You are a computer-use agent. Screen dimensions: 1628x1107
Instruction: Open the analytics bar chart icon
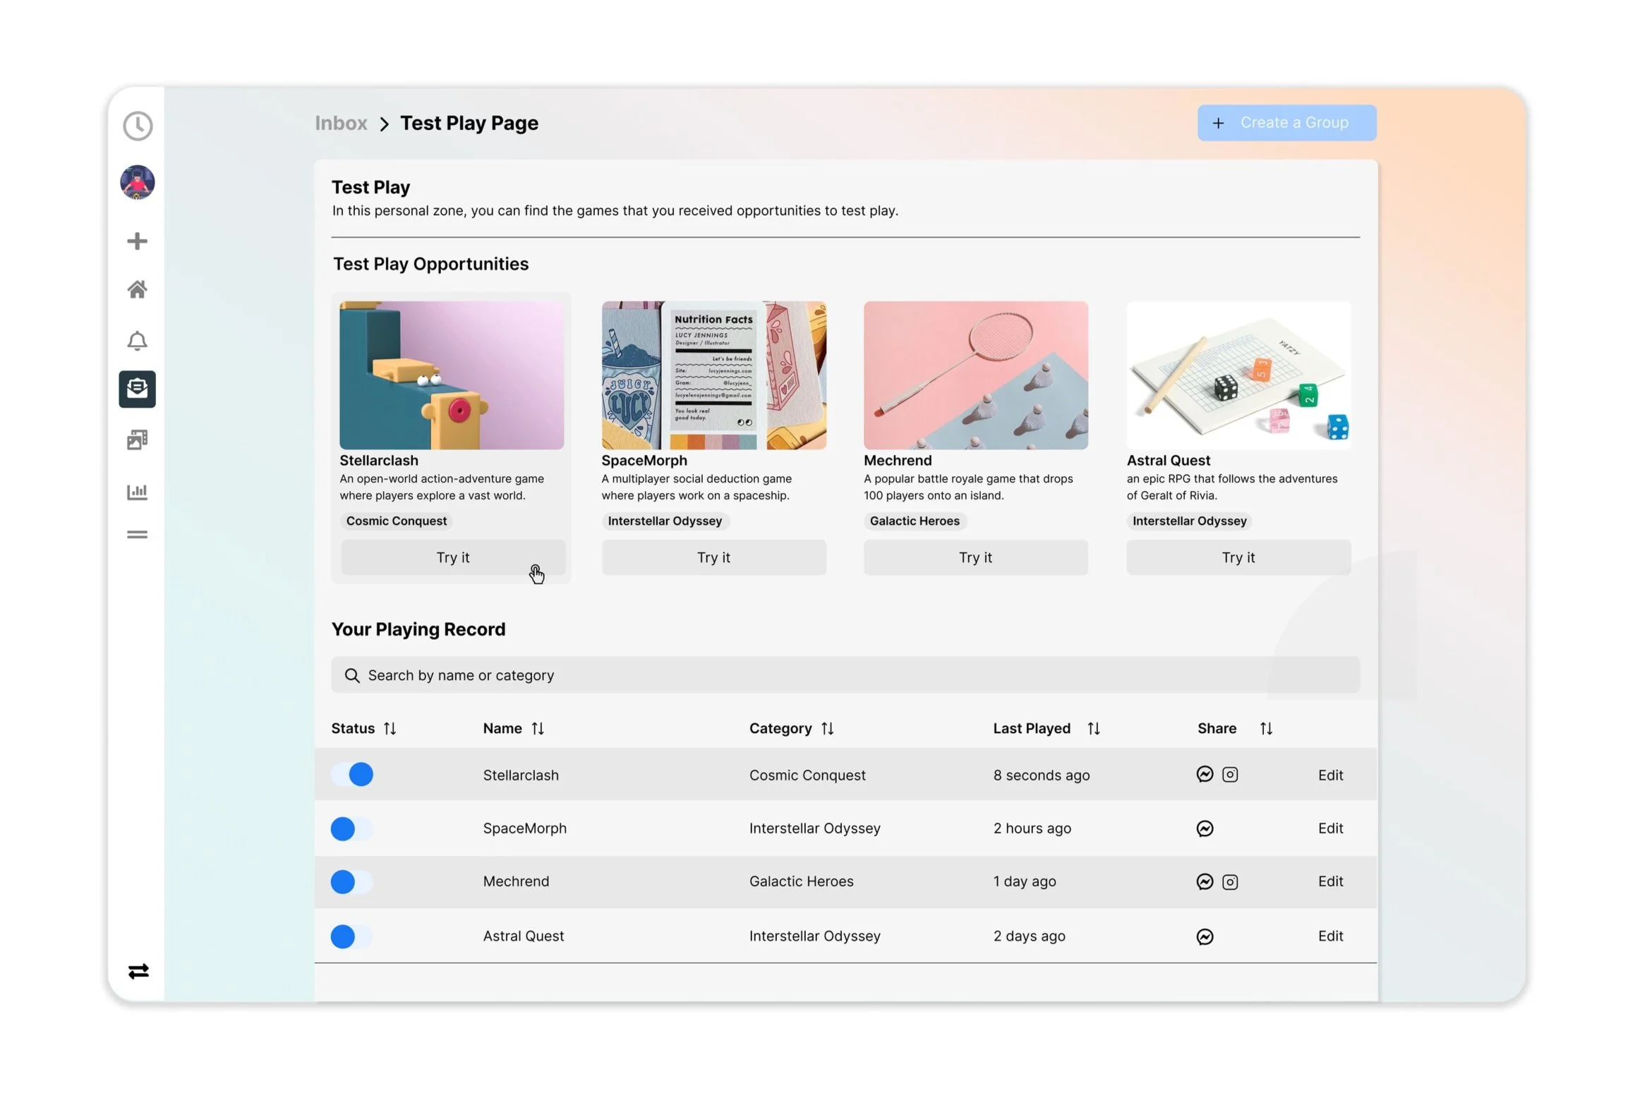[x=138, y=492]
